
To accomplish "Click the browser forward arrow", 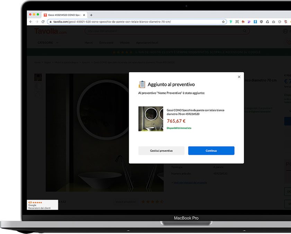I will click(x=37, y=22).
